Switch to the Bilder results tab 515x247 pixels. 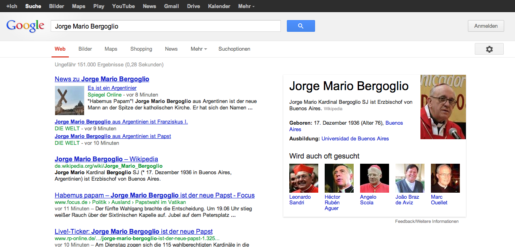(x=85, y=49)
